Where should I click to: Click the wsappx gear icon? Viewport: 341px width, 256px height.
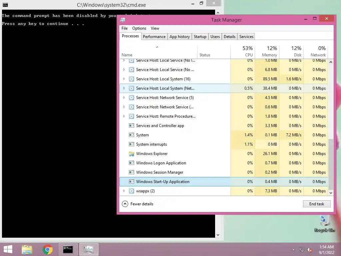pyautogui.click(x=131, y=191)
